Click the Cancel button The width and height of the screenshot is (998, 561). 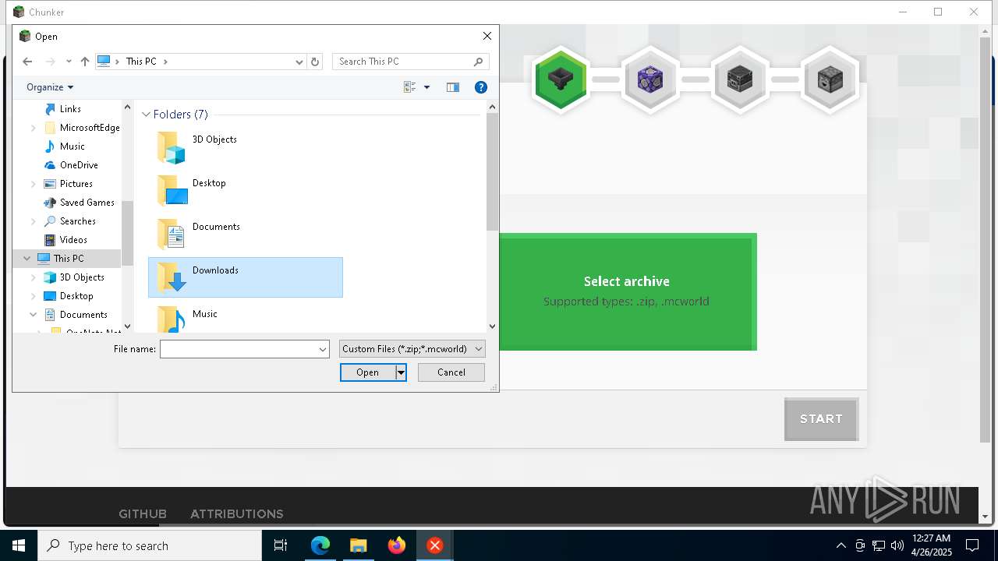tap(451, 372)
